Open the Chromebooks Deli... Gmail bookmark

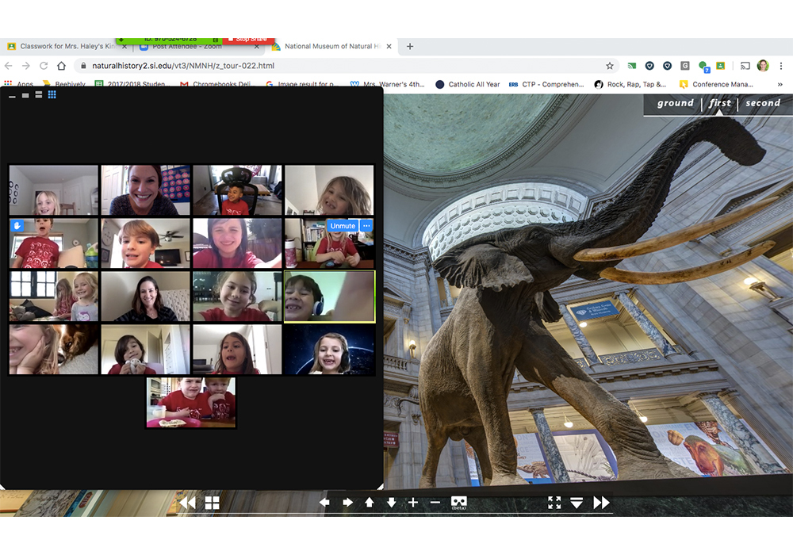(216, 84)
